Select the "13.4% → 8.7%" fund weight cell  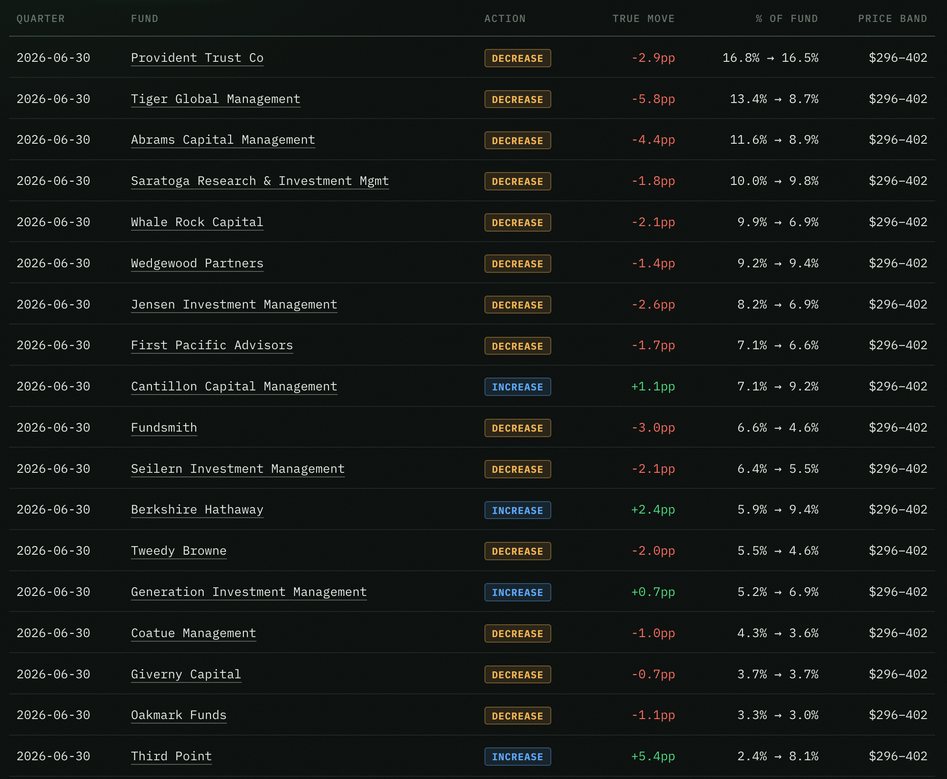(x=774, y=99)
